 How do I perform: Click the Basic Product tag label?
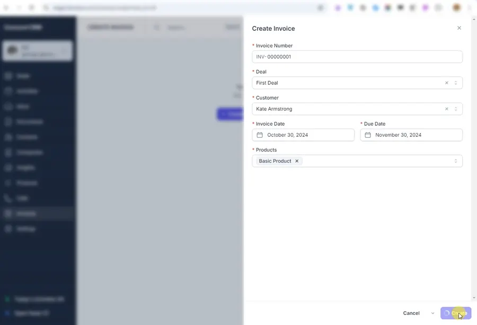(275, 161)
